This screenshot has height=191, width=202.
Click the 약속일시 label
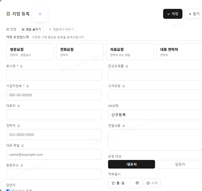[x=114, y=174]
